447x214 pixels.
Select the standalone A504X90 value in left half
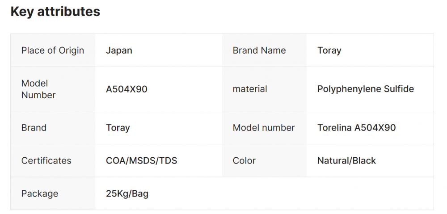point(127,89)
